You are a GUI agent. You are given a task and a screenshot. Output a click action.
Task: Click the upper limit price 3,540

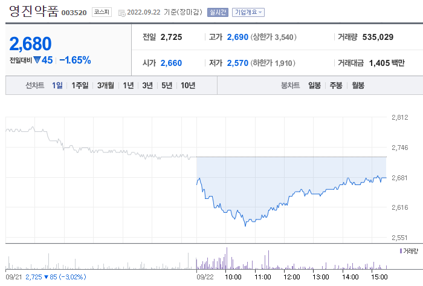(x=284, y=37)
